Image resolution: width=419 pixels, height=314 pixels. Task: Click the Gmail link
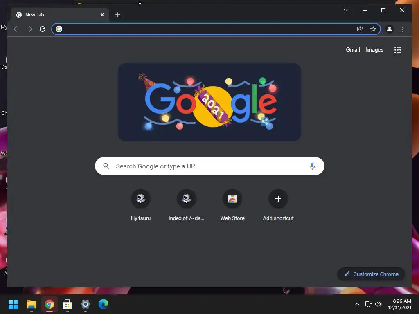(353, 49)
